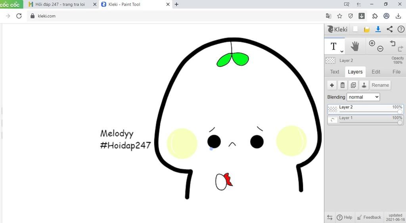Viewport: 406px width, 223px height.
Task: Select the Hand pan tool
Action: click(x=355, y=46)
